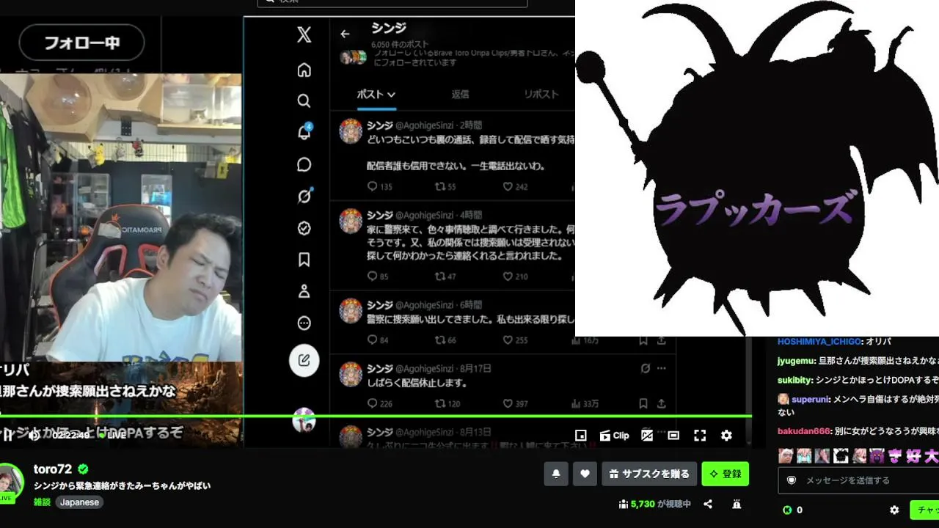The height and width of the screenshot is (528, 939).
Task: Open X messages chat icon
Action: [x=304, y=164]
